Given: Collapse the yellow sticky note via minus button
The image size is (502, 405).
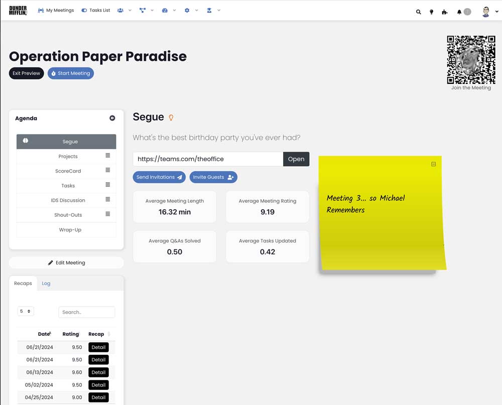Looking at the screenshot, I should pyautogui.click(x=433, y=164).
